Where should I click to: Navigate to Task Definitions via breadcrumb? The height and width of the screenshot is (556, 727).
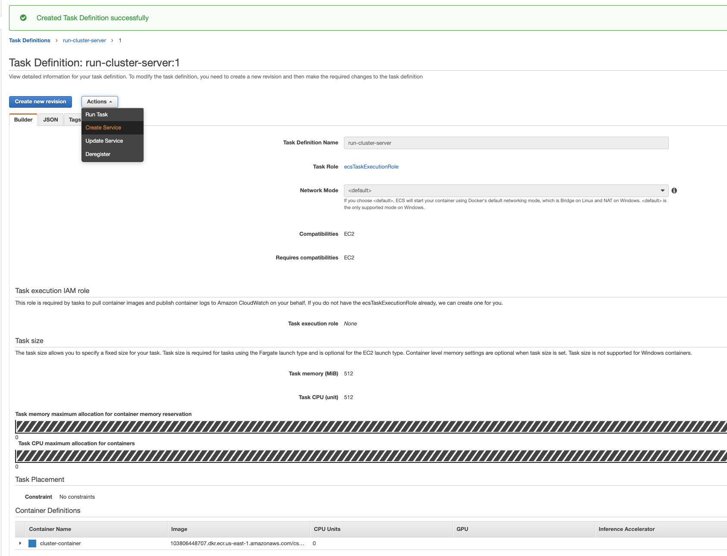29,40
